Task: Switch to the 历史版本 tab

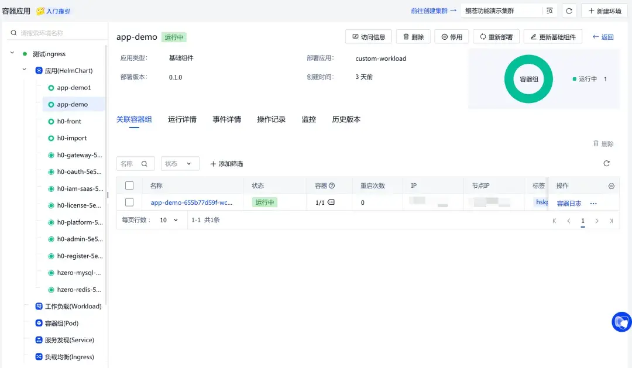Action: tap(346, 119)
